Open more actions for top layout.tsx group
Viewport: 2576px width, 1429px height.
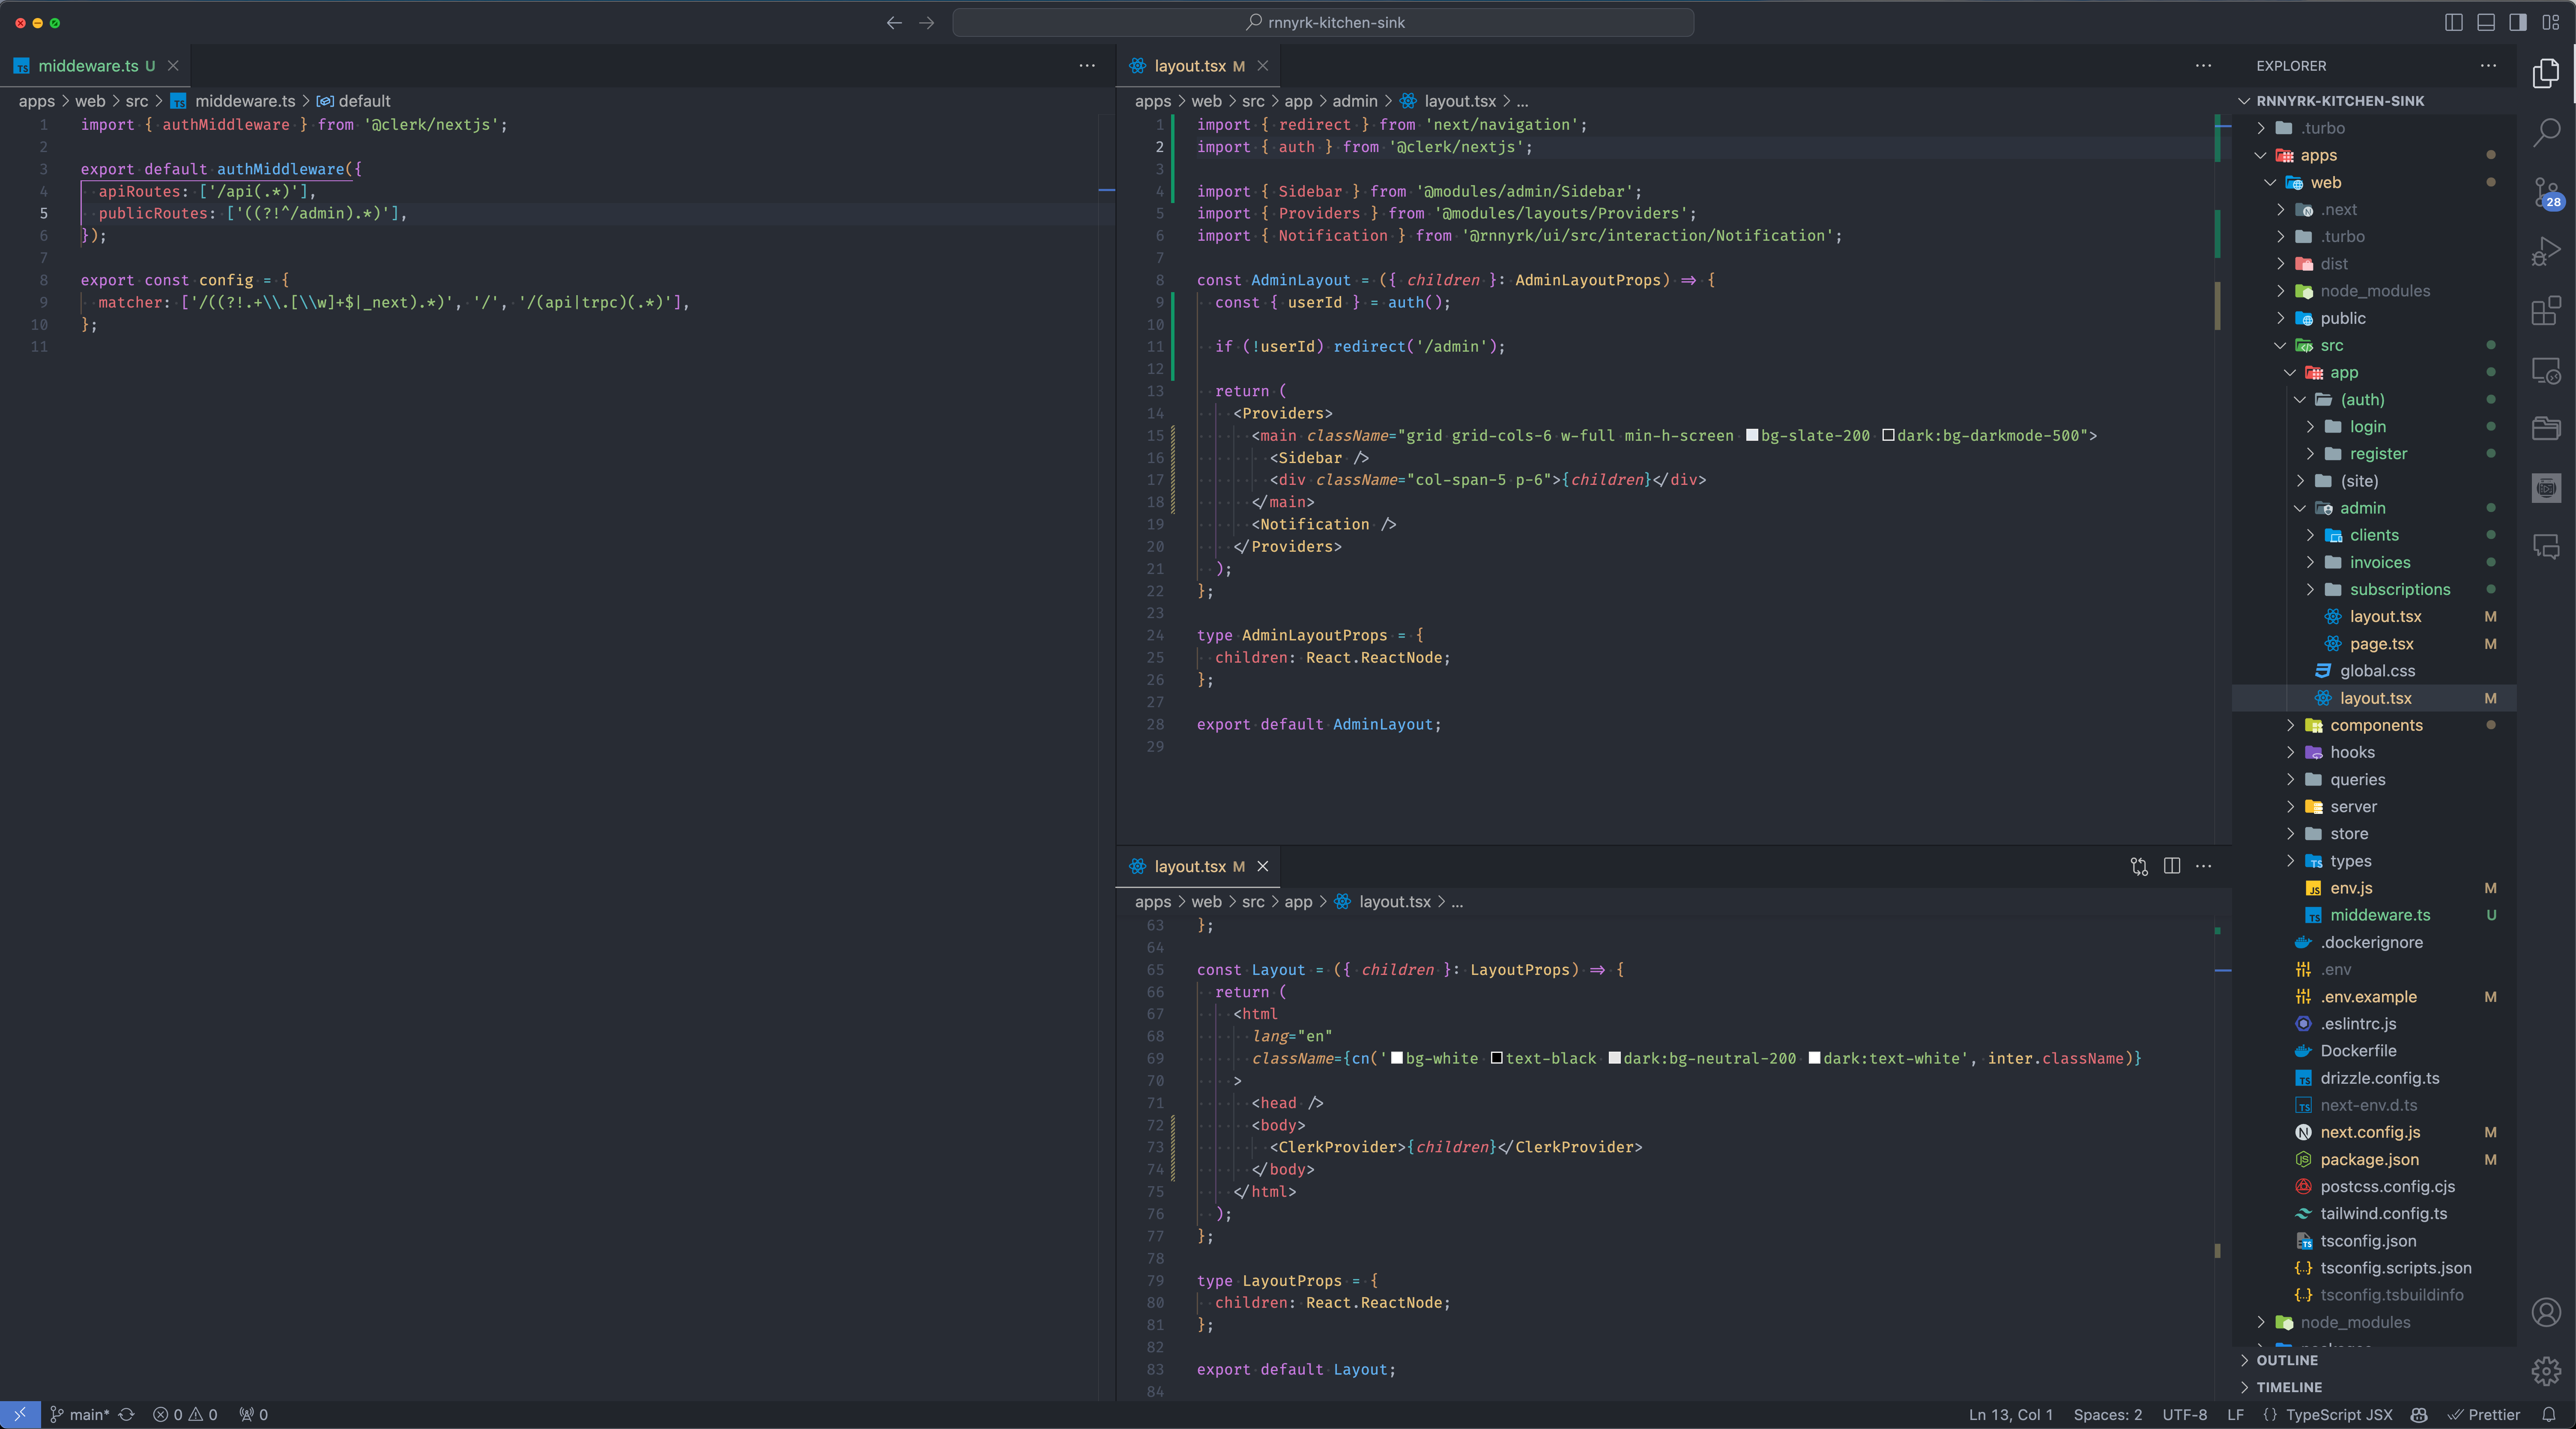[2203, 65]
